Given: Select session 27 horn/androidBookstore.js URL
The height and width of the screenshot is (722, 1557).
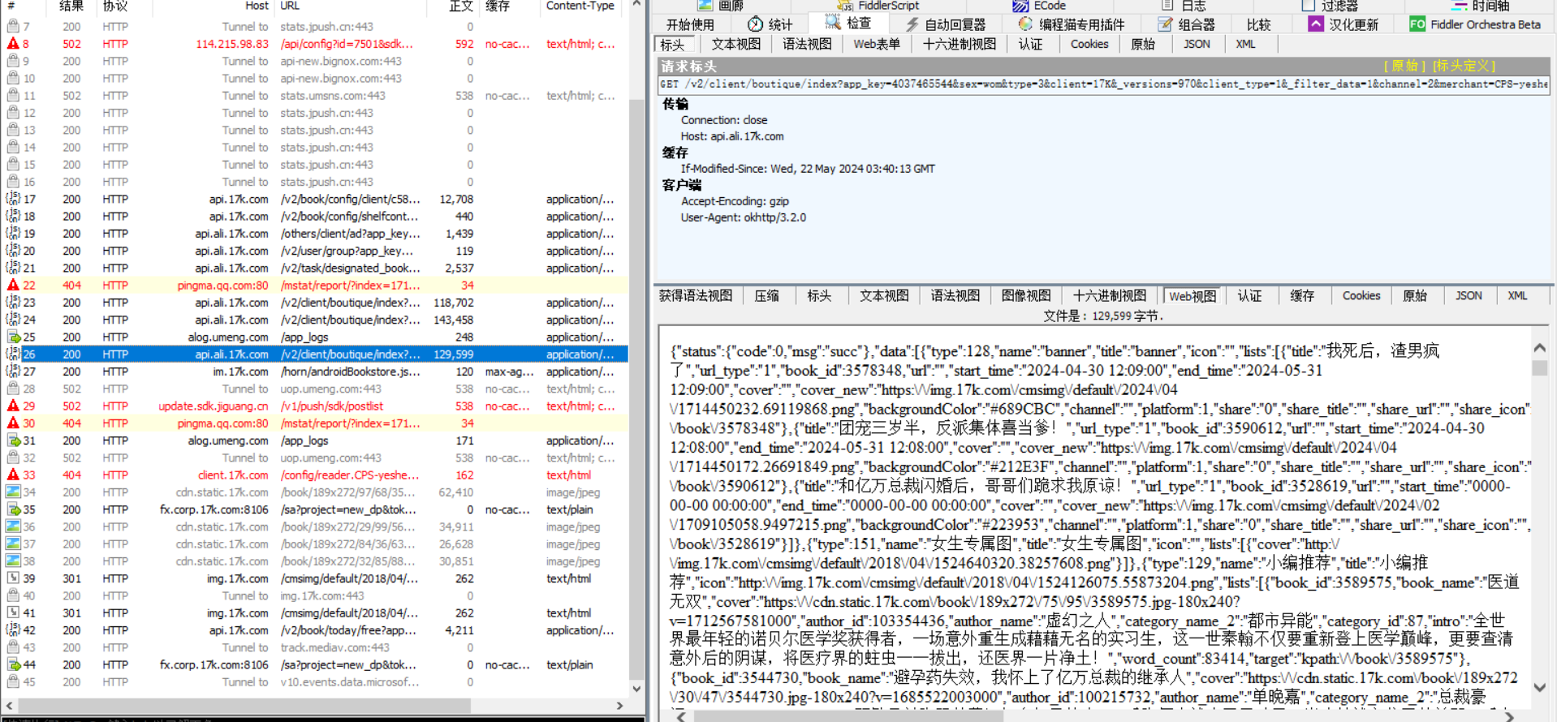Looking at the screenshot, I should click(350, 372).
